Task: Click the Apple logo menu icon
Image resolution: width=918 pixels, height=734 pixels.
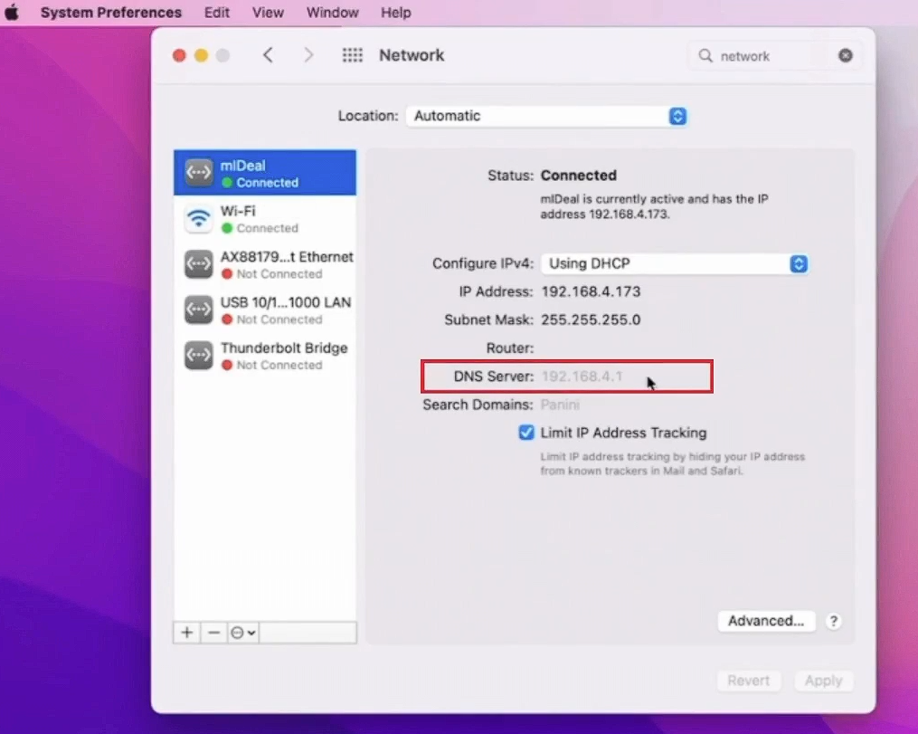Action: (12, 13)
